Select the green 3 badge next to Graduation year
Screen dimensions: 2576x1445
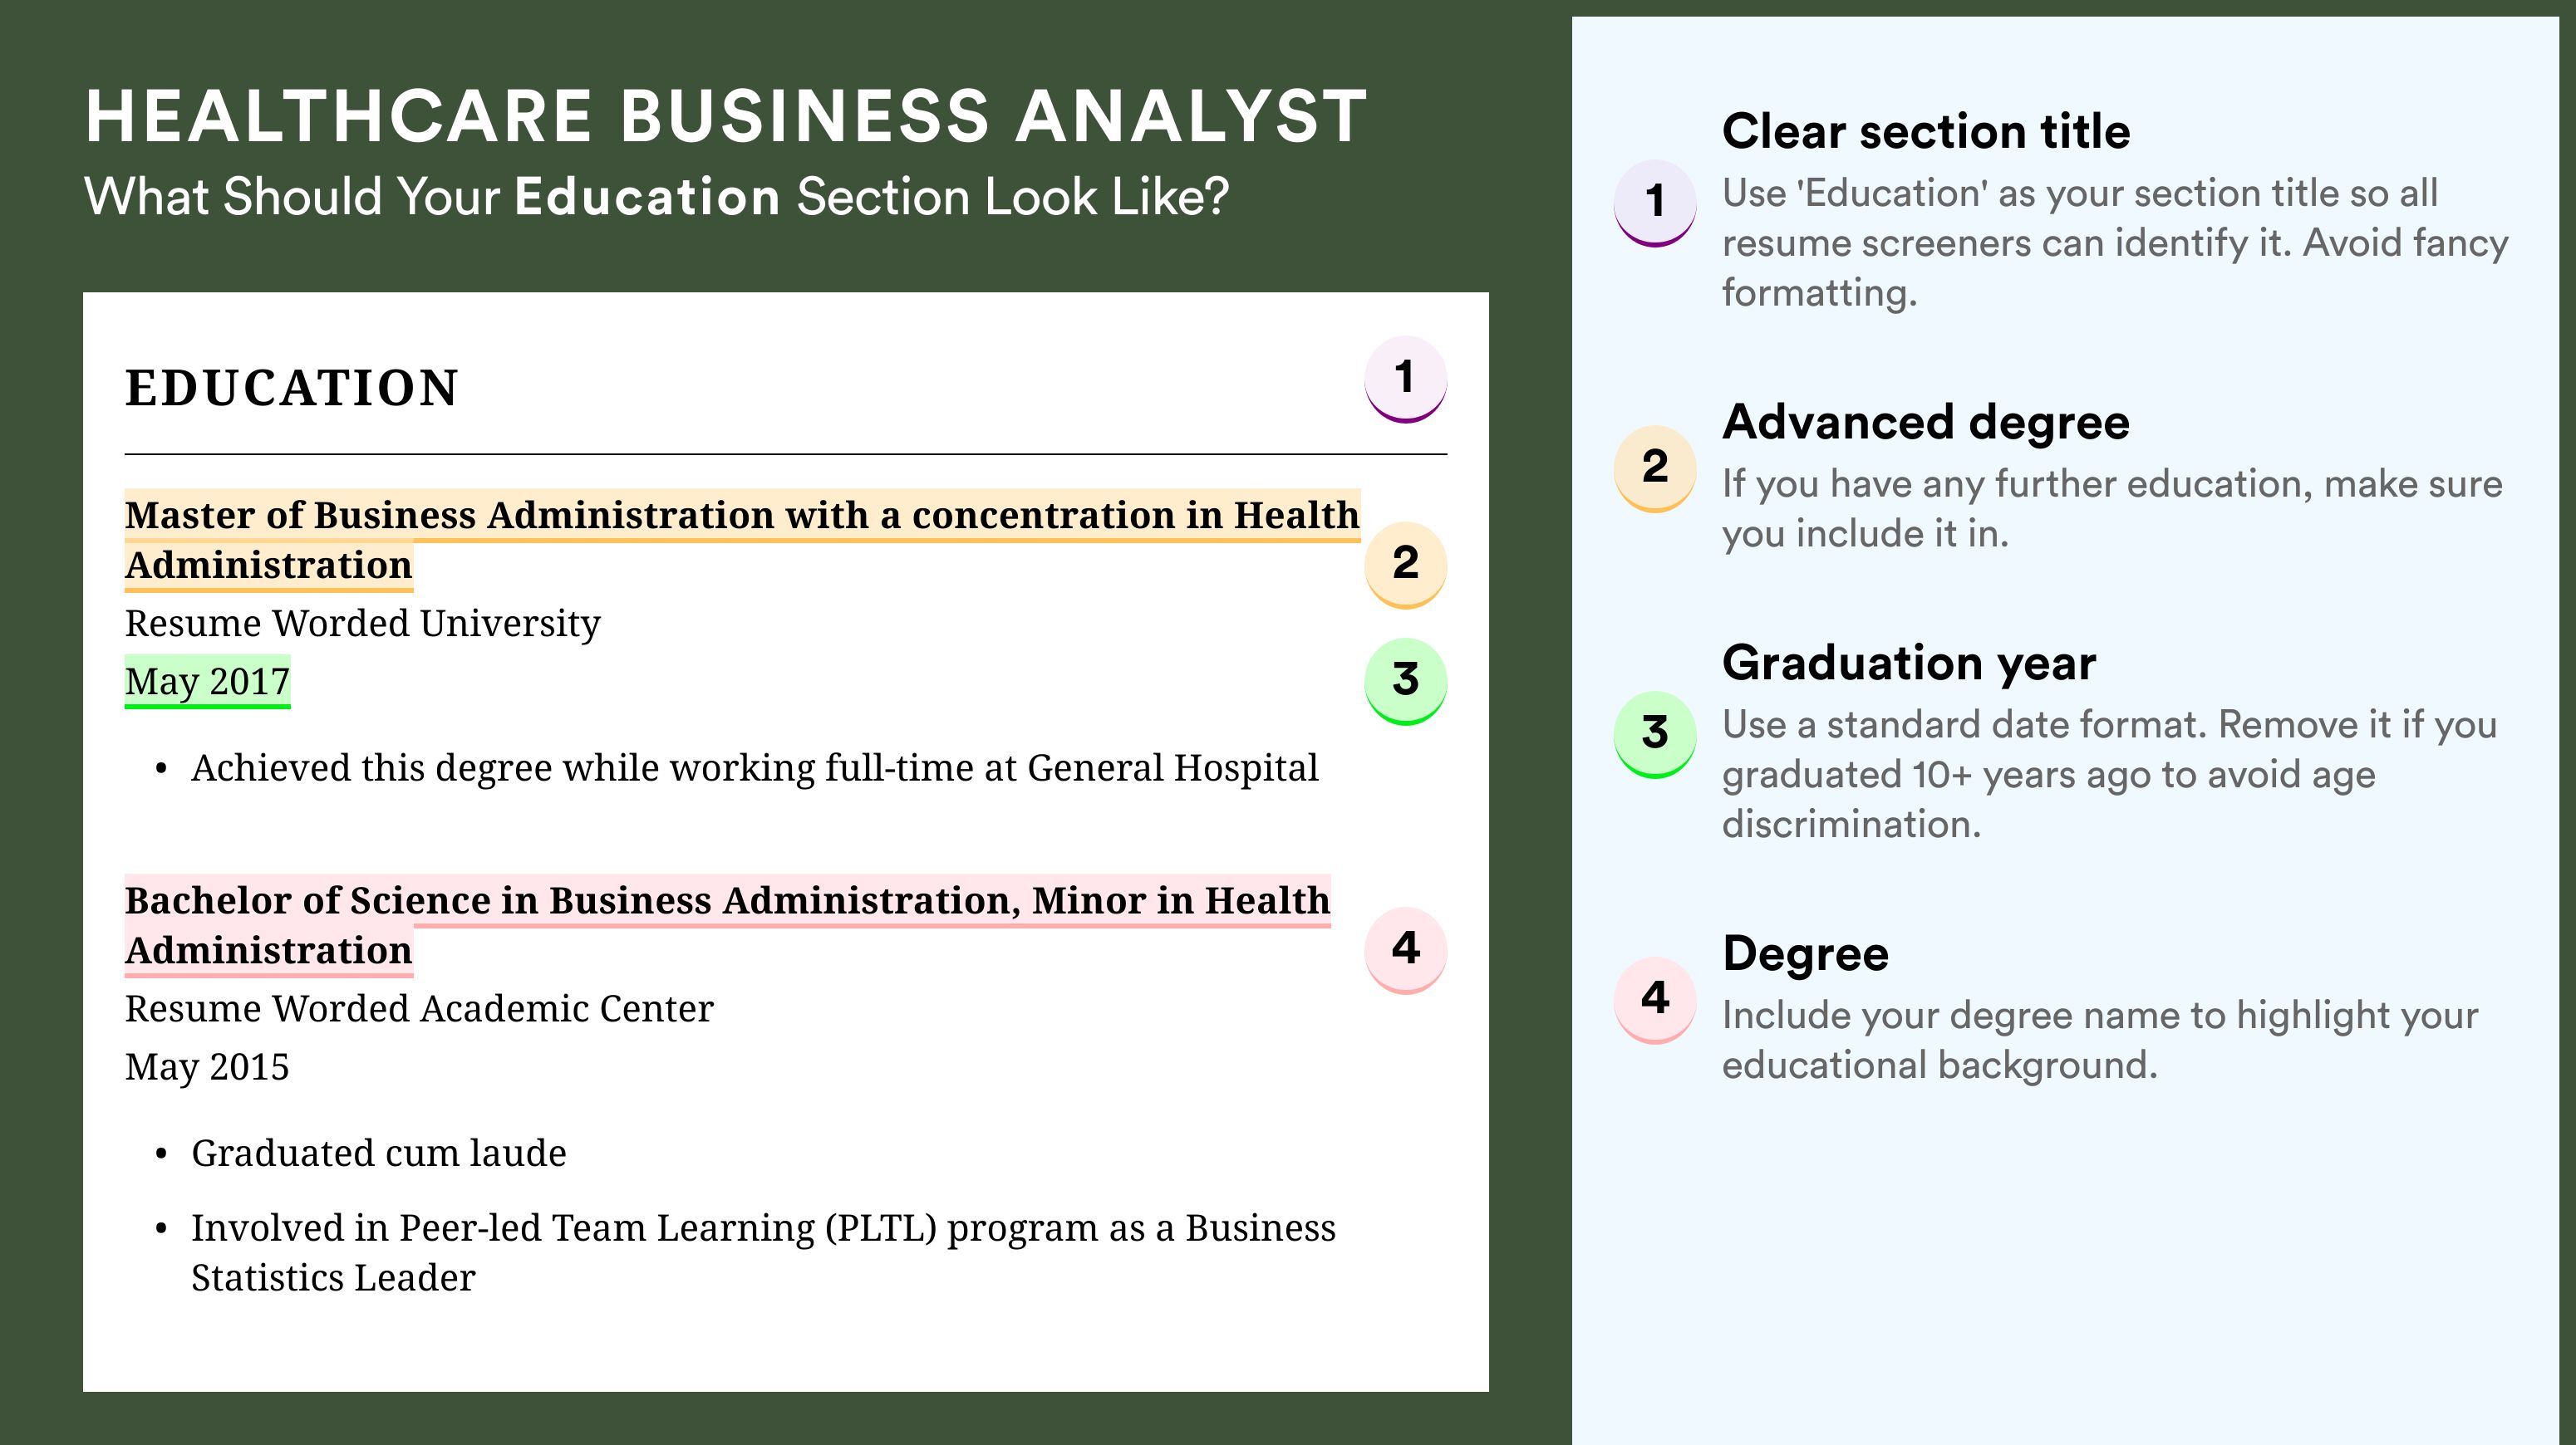(x=1654, y=734)
